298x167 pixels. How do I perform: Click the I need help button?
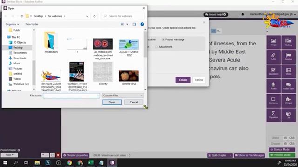pyautogui.click(x=216, y=14)
